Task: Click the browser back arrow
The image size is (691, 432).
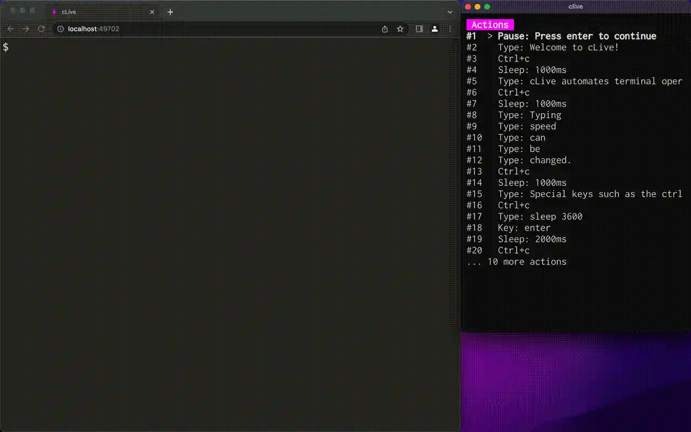Action: click(10, 29)
